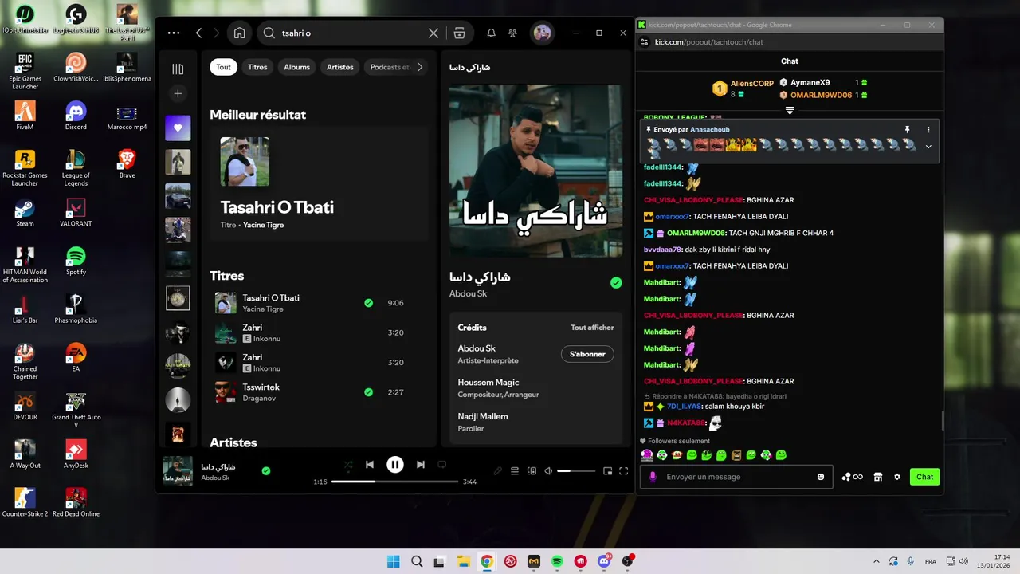
Task: Open now playing album cover in player bar
Action: 178,470
